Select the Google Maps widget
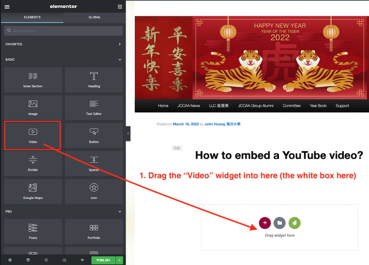 [33, 192]
